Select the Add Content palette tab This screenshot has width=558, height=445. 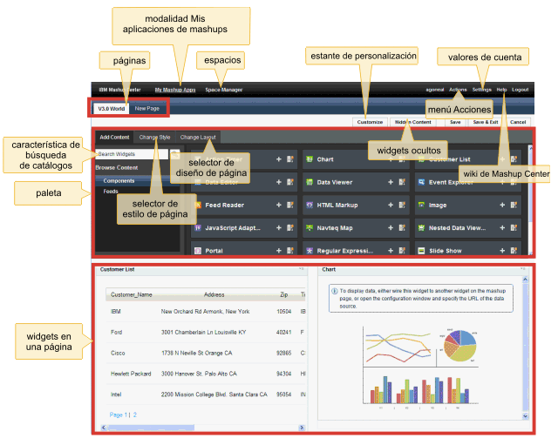tap(114, 138)
